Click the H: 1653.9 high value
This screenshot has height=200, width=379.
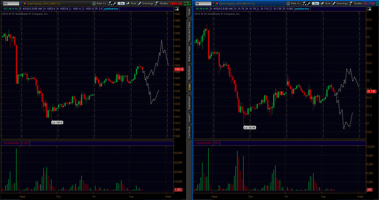(x=62, y=9)
